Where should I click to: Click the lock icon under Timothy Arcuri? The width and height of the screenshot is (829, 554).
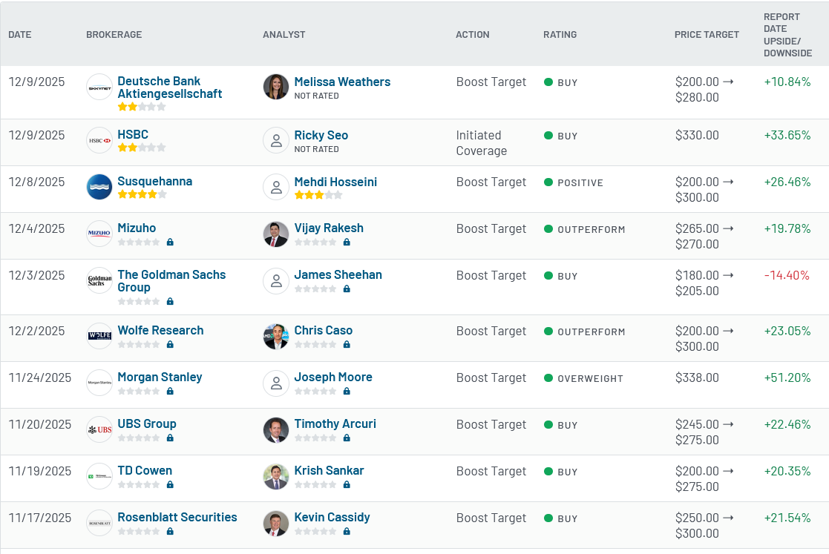(347, 438)
